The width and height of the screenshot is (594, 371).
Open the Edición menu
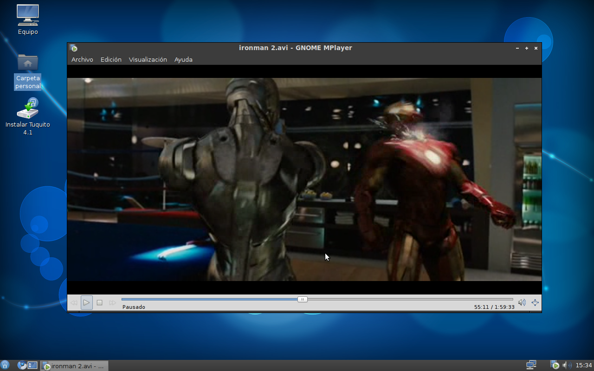[x=111, y=59]
